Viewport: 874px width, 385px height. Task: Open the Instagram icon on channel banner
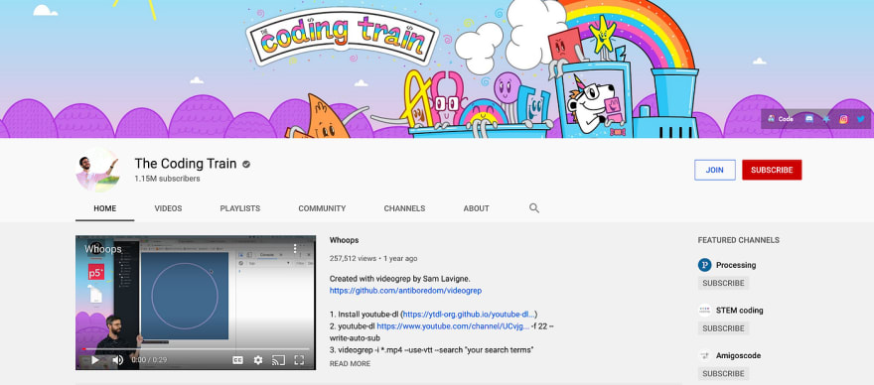pos(843,119)
